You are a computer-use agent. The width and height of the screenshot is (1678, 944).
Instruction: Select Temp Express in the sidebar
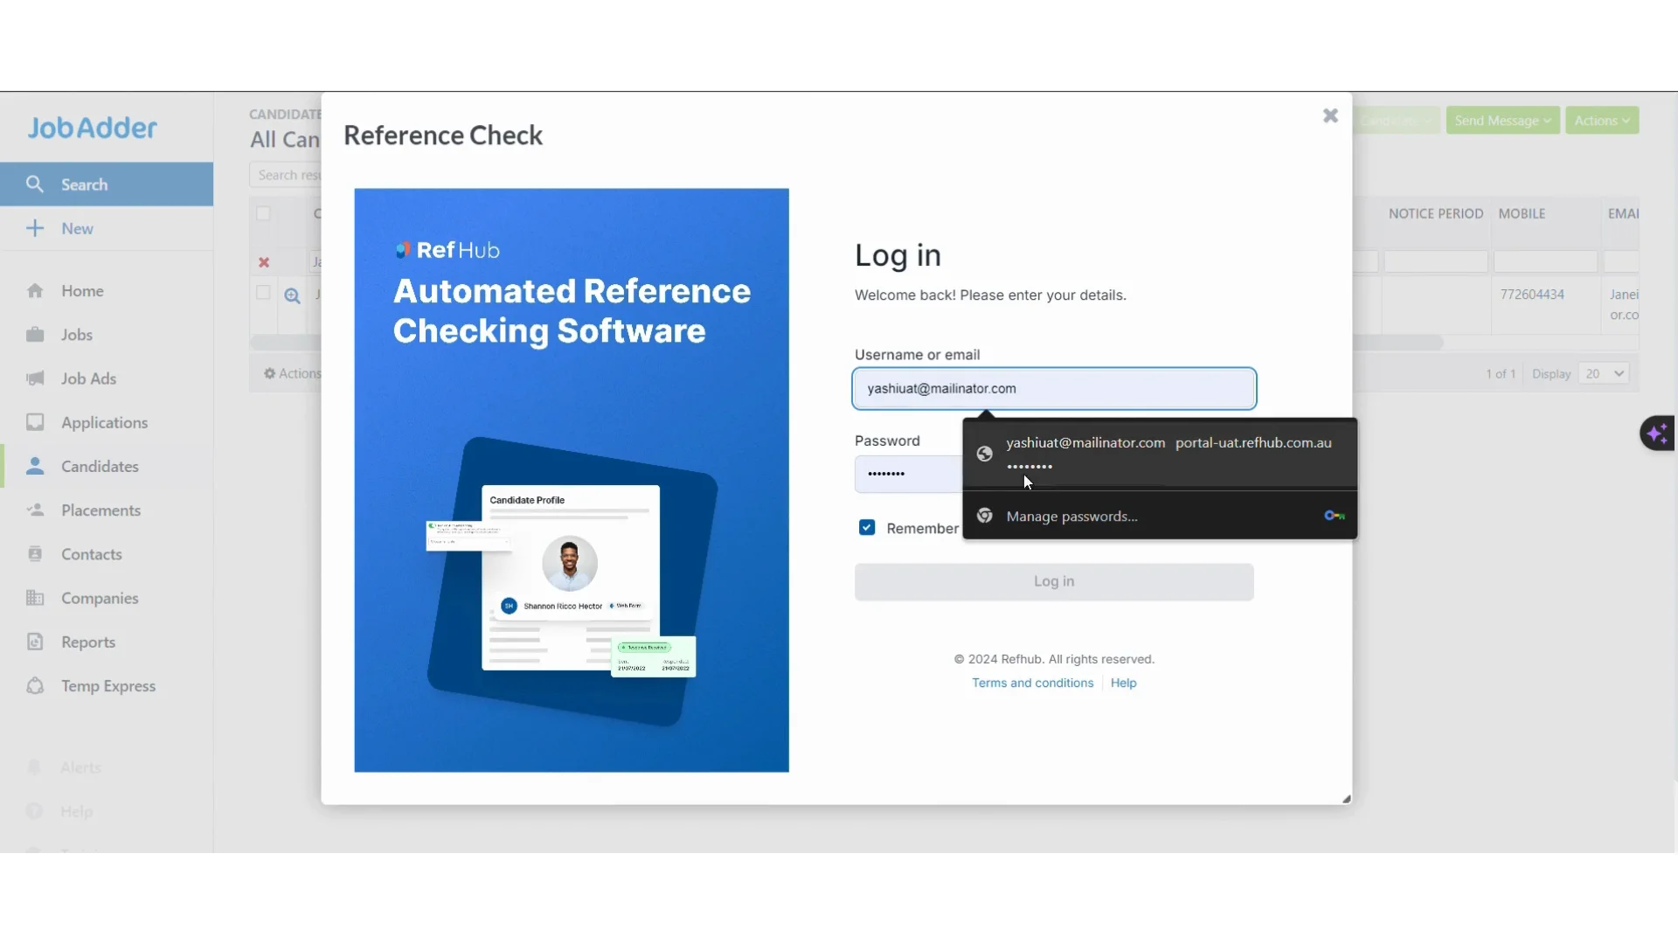(108, 686)
